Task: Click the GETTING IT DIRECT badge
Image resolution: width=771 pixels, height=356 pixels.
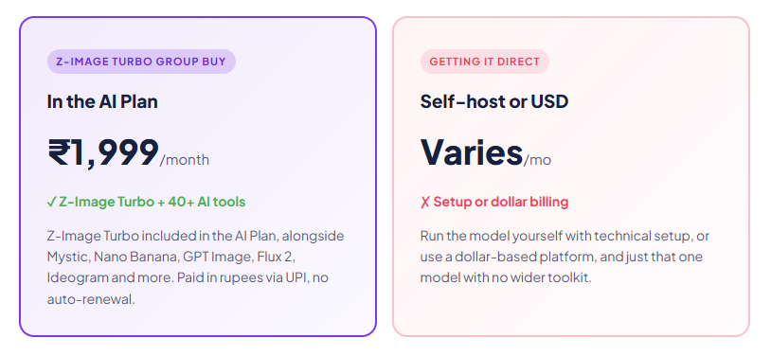Action: pyautogui.click(x=484, y=62)
